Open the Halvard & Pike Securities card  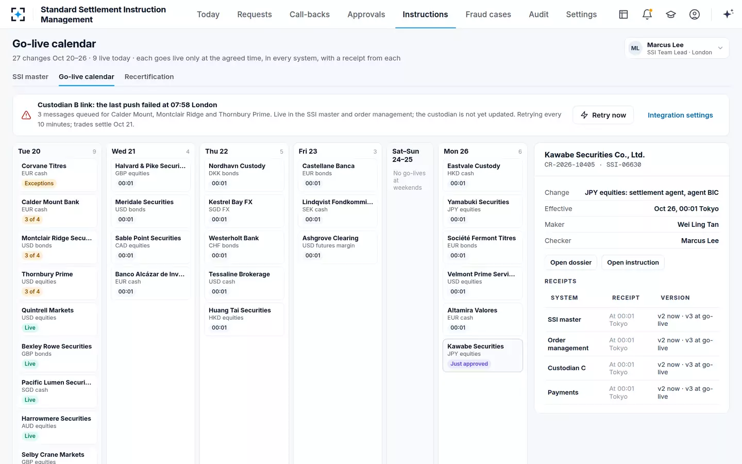(151, 175)
